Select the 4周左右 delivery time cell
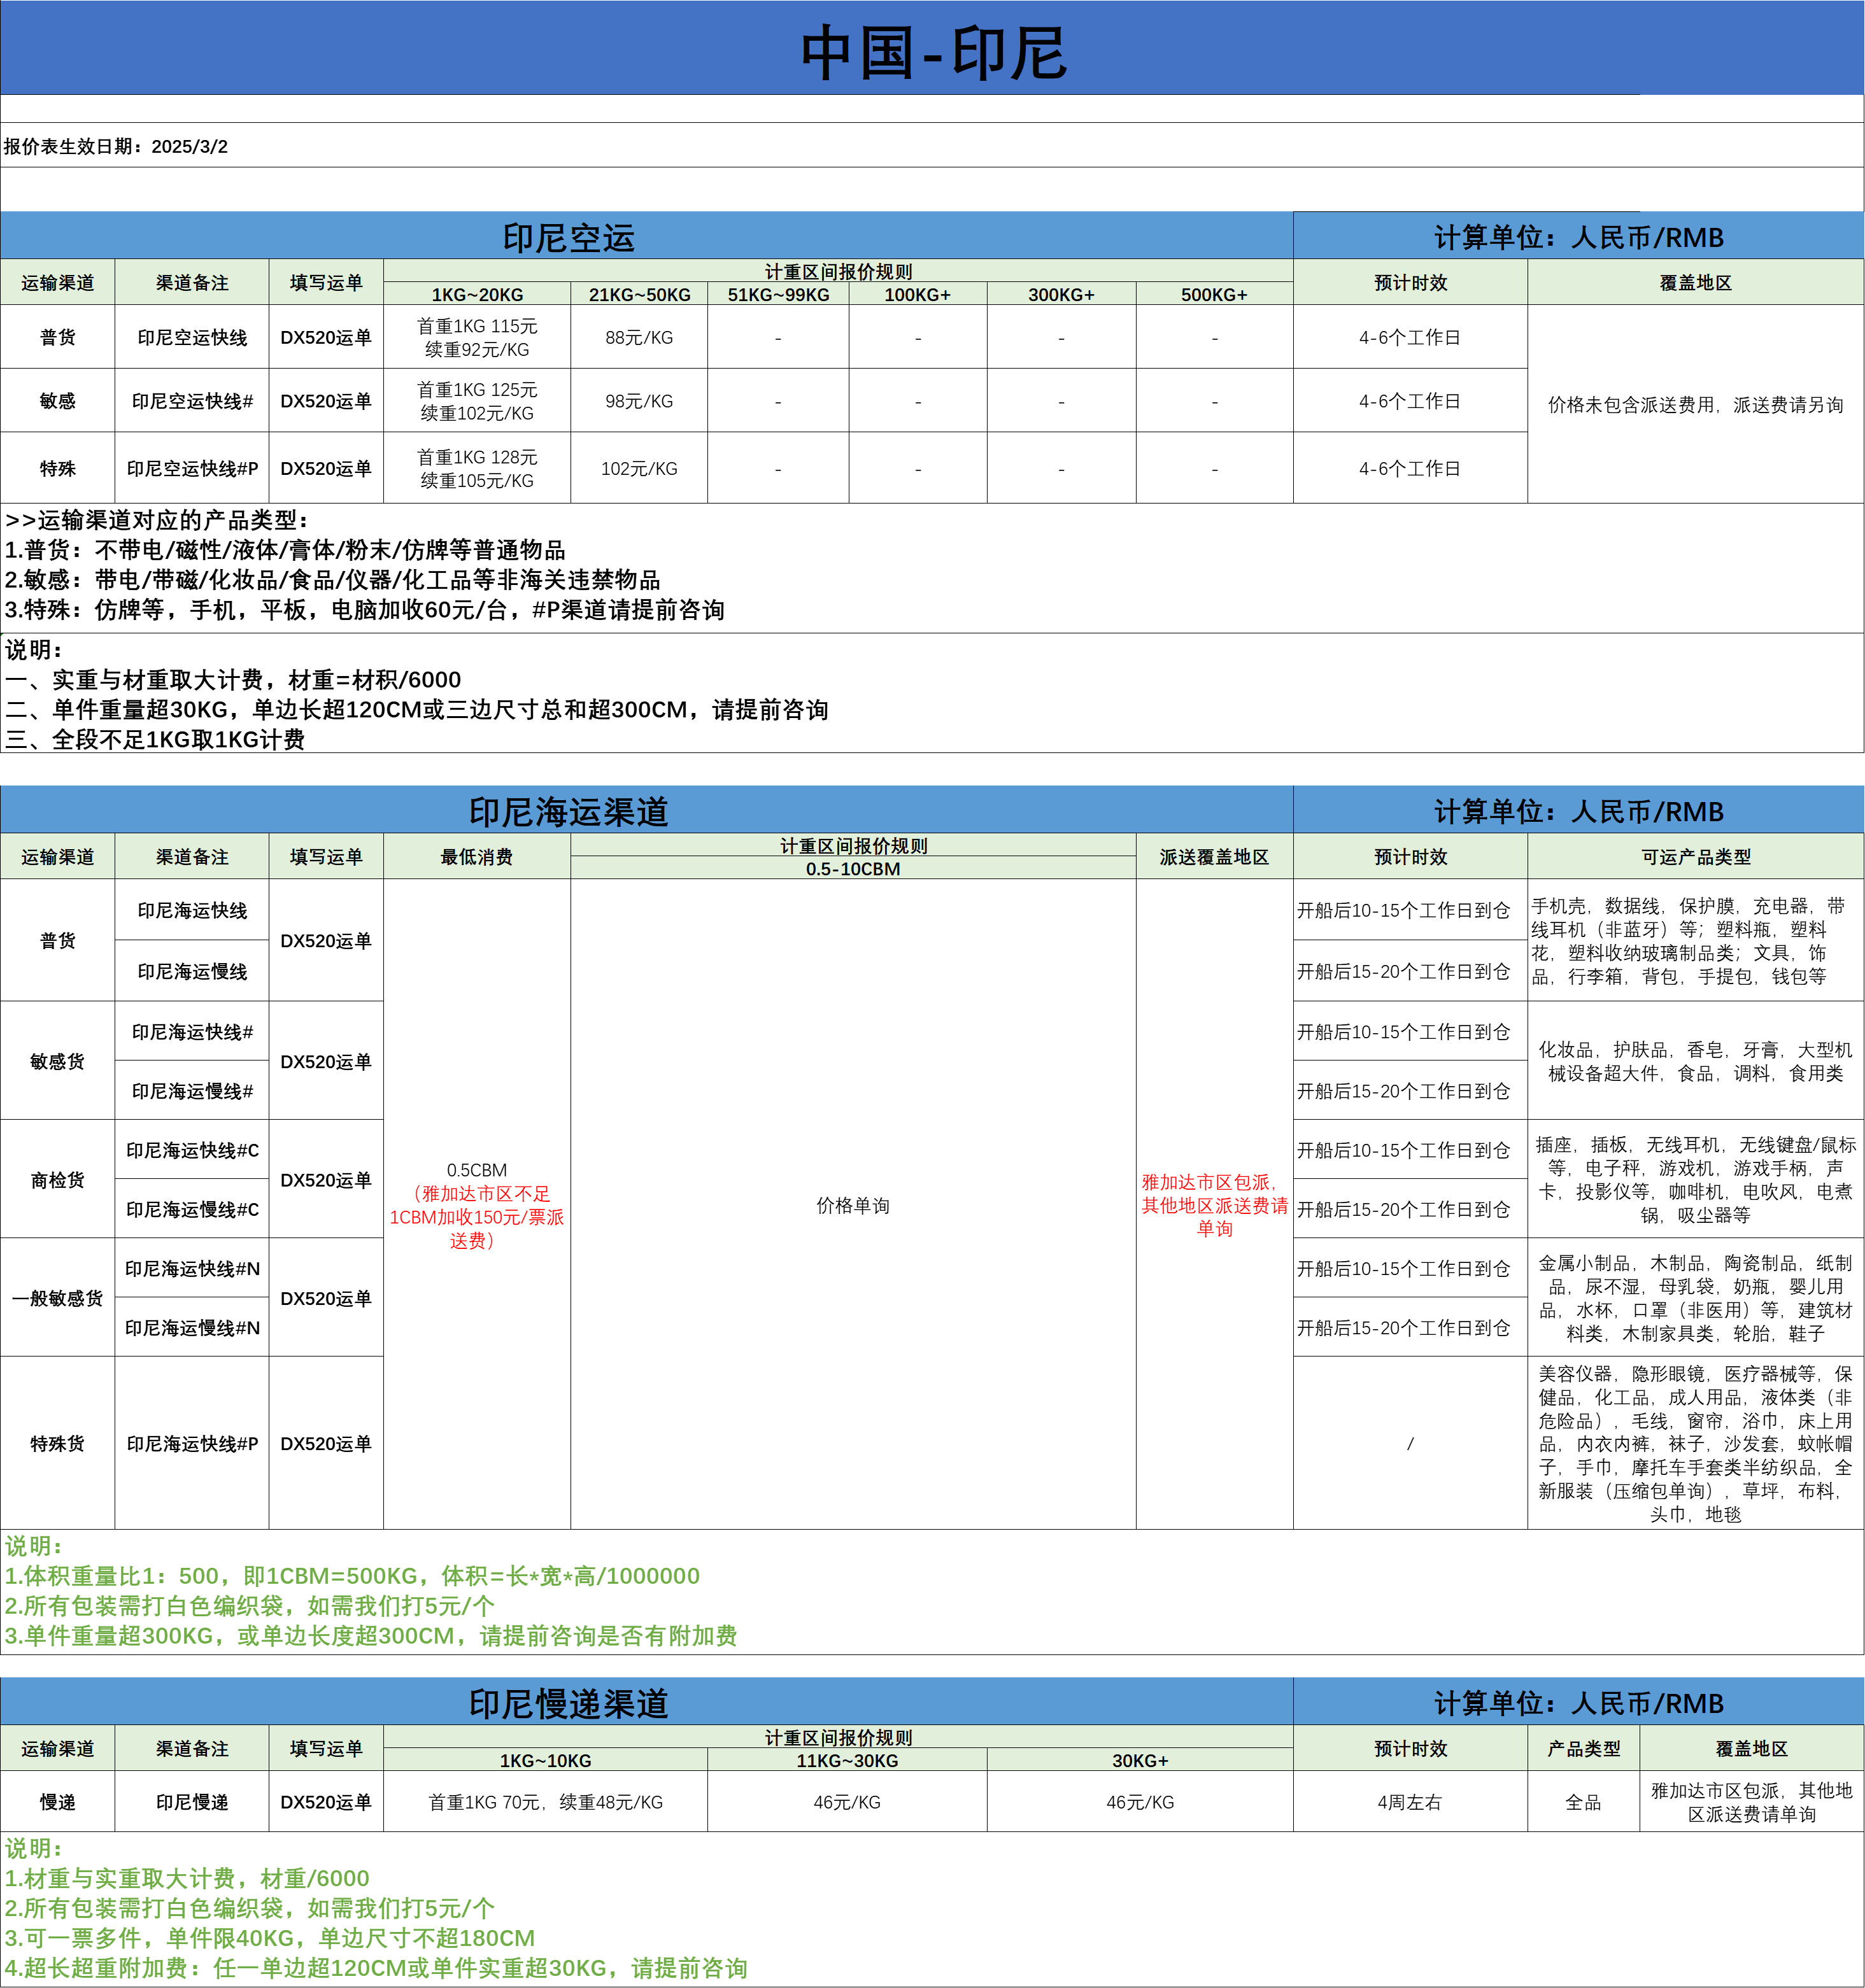 click(1409, 1802)
